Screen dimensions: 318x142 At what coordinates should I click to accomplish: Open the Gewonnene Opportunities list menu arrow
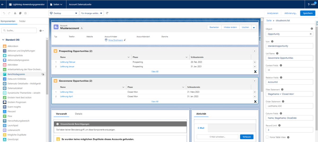255,81
